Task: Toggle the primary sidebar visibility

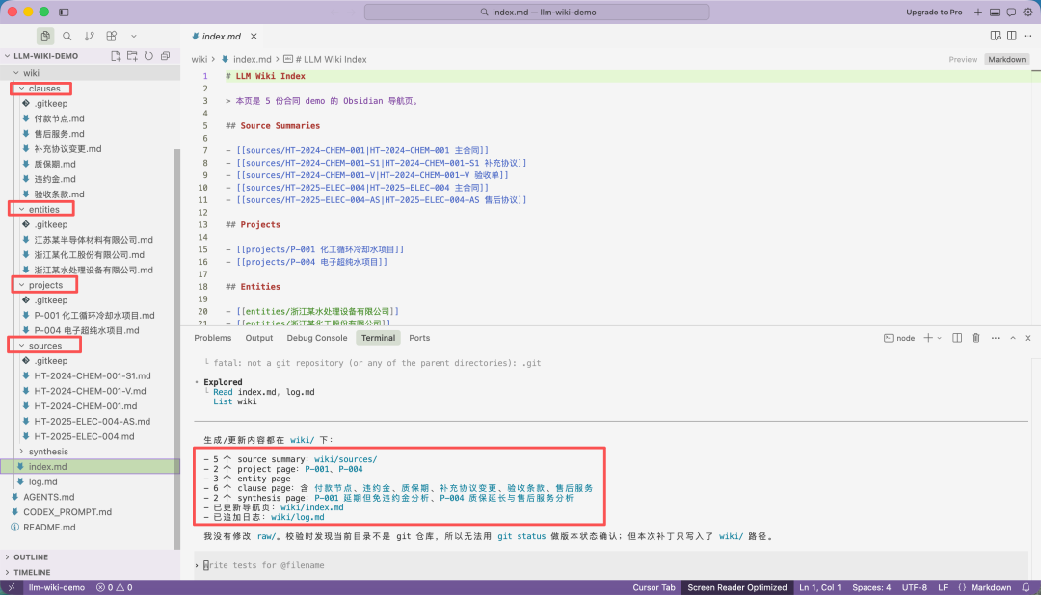Action: tap(64, 12)
